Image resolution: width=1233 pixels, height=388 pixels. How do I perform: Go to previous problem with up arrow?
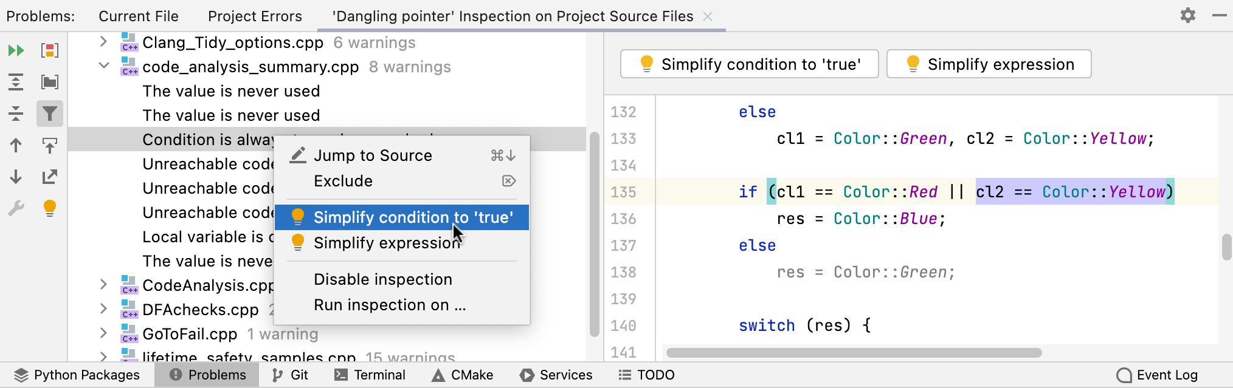click(16, 145)
